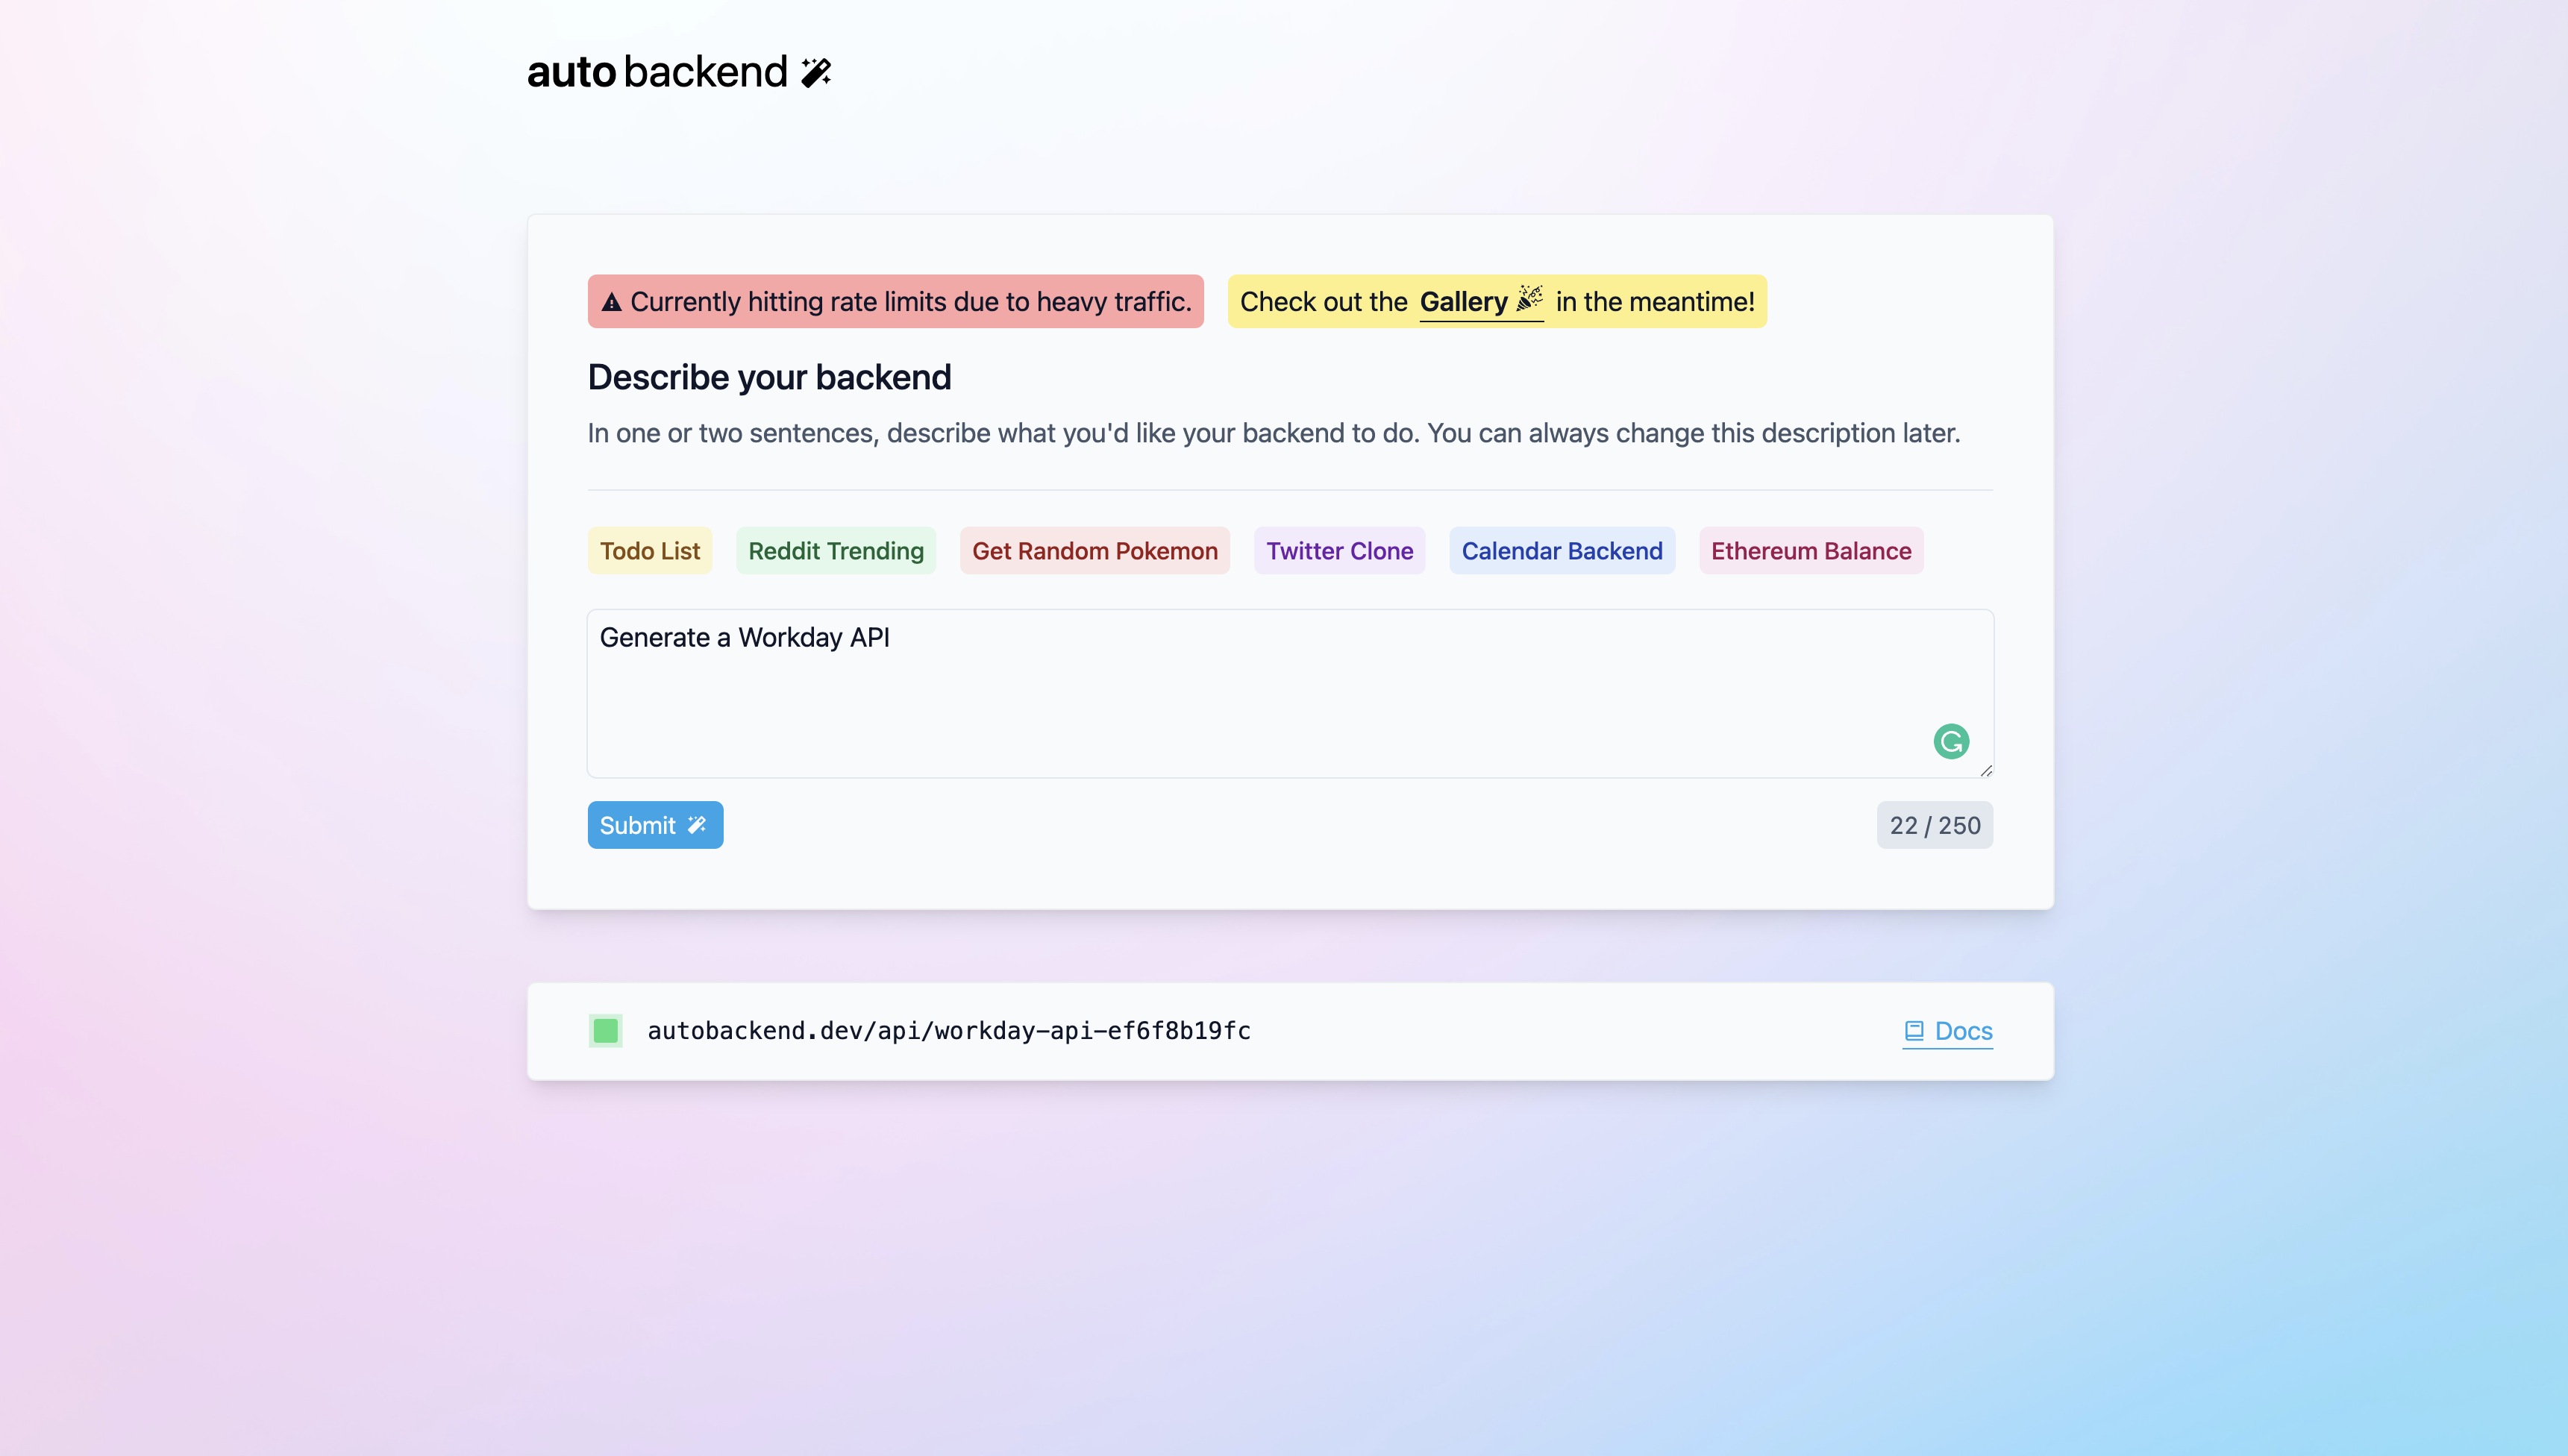
Task: Select the Ethereum Balance example tag
Action: (x=1811, y=548)
